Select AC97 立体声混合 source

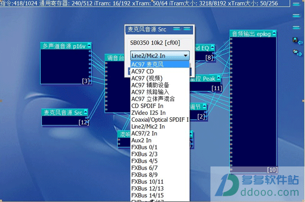pos(160,99)
